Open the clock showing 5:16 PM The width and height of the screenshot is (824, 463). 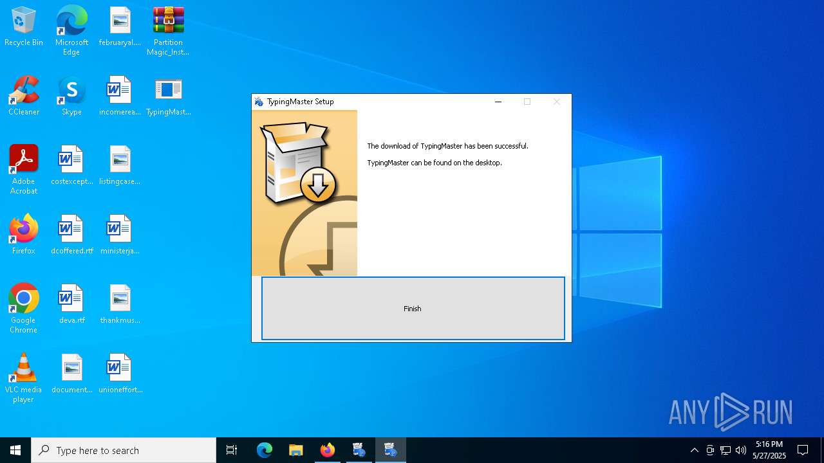(x=769, y=450)
